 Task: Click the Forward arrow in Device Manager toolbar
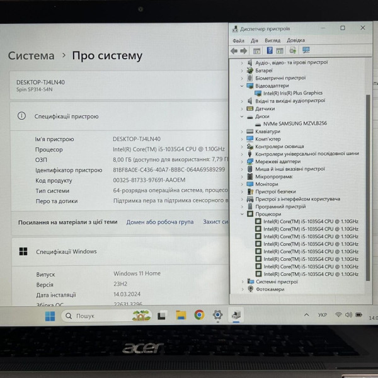tap(244, 51)
